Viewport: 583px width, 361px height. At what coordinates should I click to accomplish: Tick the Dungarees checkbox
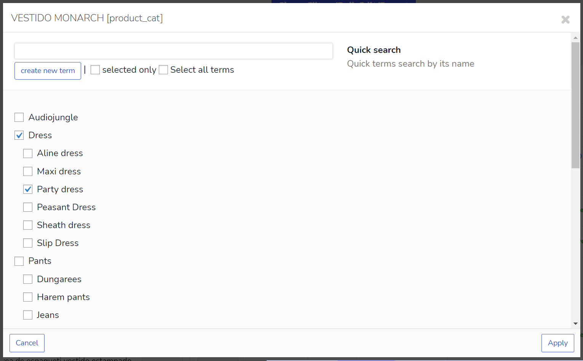click(28, 279)
